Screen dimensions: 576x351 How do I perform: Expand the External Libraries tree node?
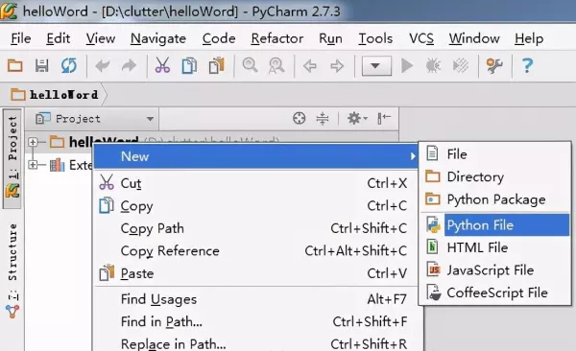click(x=33, y=165)
